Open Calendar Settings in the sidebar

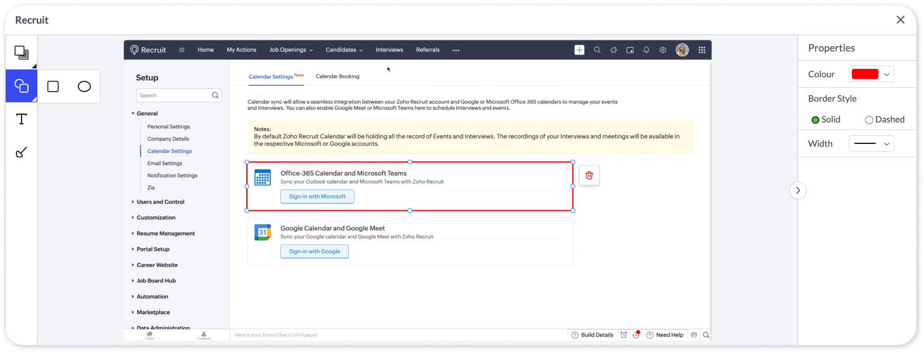click(x=170, y=151)
